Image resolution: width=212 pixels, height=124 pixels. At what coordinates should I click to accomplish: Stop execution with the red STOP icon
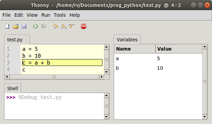84,26
